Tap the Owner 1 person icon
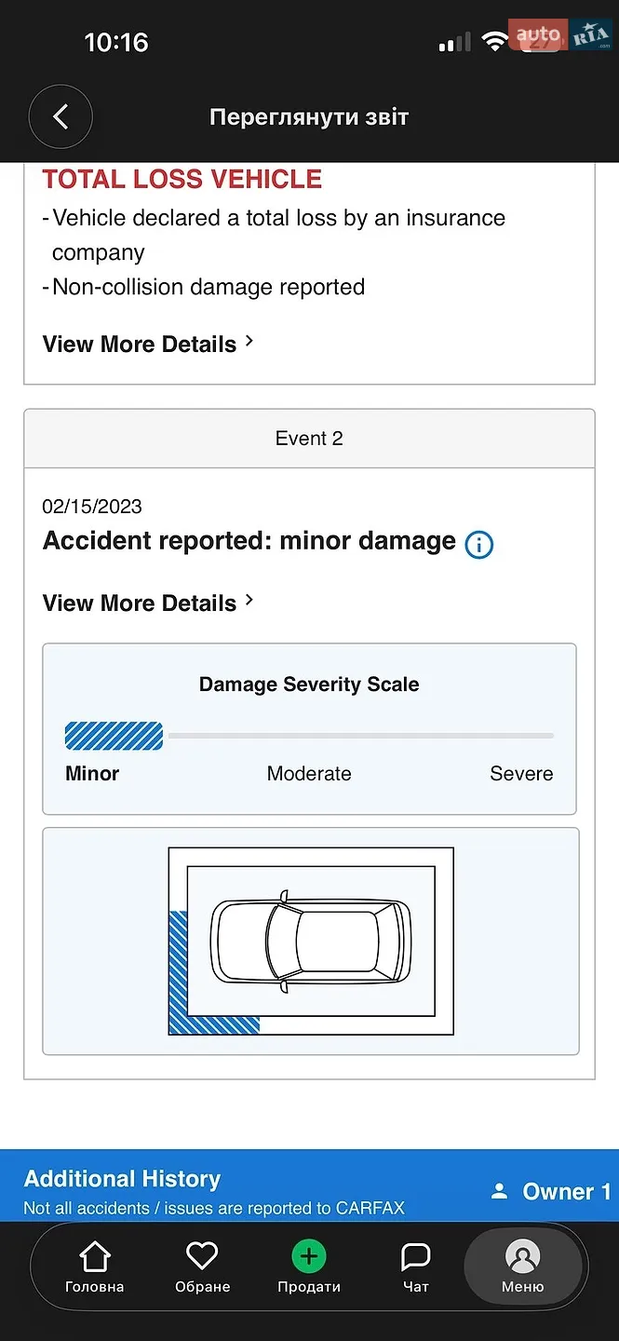 point(500,1191)
